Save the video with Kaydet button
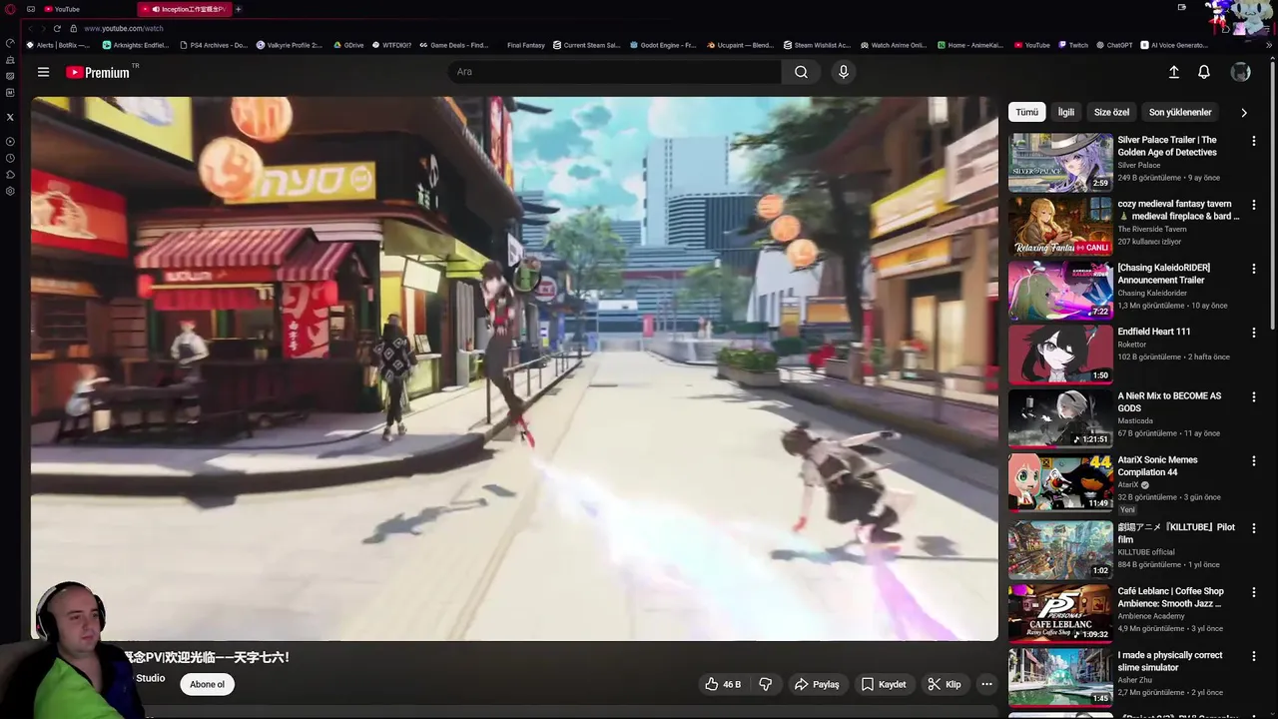Image resolution: width=1278 pixels, height=719 pixels. click(x=884, y=684)
